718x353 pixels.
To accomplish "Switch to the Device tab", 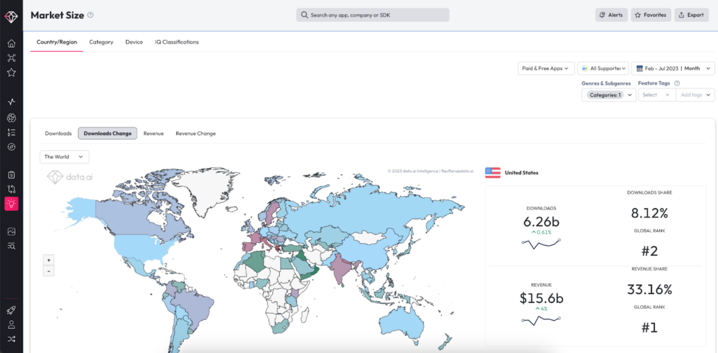I will coord(134,42).
